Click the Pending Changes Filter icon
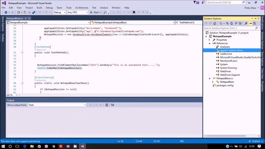This screenshot has width=265, height=149. (x=221, y=24)
